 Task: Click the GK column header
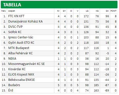(x=107, y=11)
